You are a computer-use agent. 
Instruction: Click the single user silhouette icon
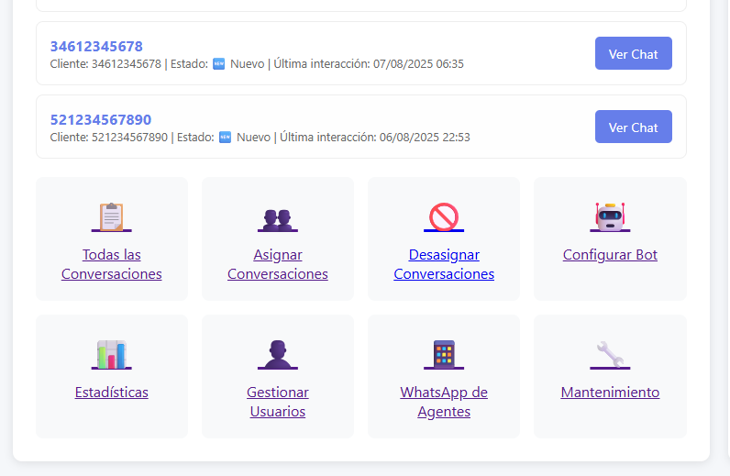278,354
